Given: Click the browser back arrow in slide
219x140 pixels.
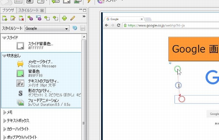Looking at the screenshot, I should [x=107, y=25].
